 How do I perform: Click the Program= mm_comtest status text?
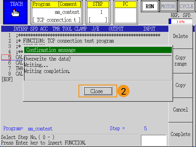pyautogui.click(x=28, y=129)
